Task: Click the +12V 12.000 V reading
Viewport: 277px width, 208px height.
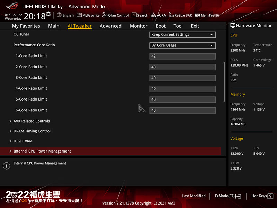Action: 237,154
